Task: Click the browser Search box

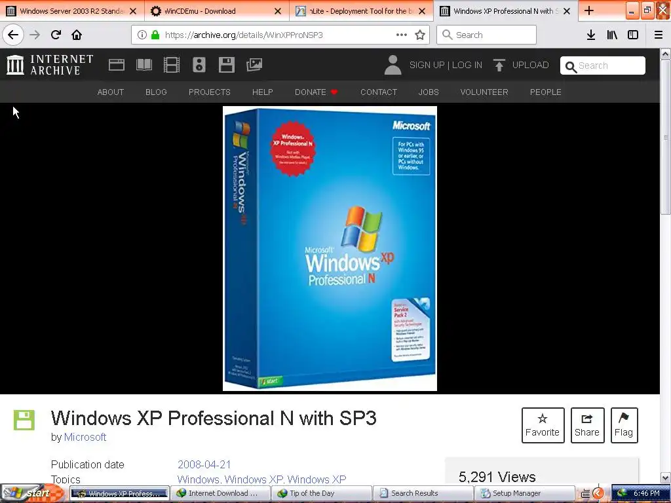Action: pos(487,35)
